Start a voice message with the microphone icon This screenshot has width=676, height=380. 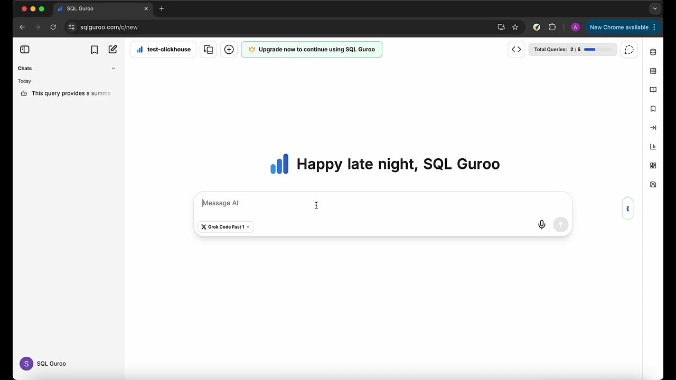coord(541,224)
